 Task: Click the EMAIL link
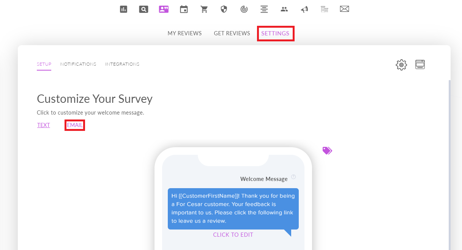[x=75, y=125]
